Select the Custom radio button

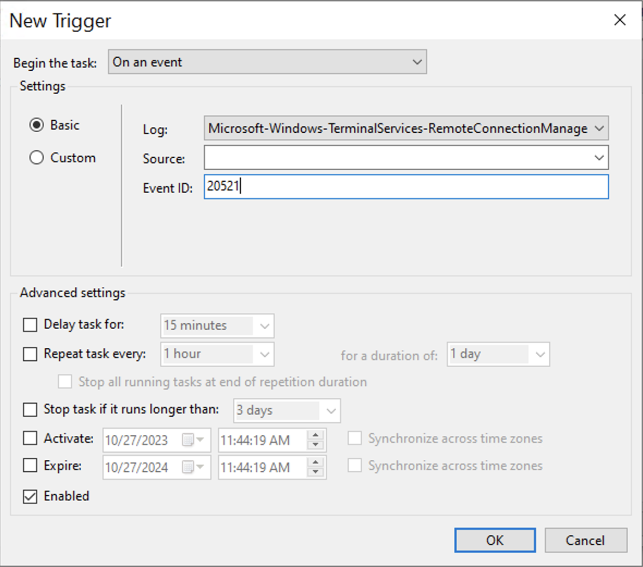coord(37,158)
